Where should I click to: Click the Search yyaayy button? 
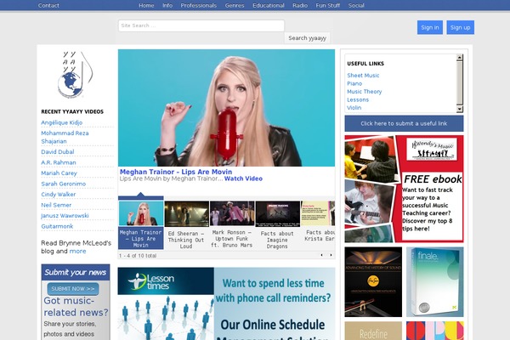pyautogui.click(x=307, y=37)
